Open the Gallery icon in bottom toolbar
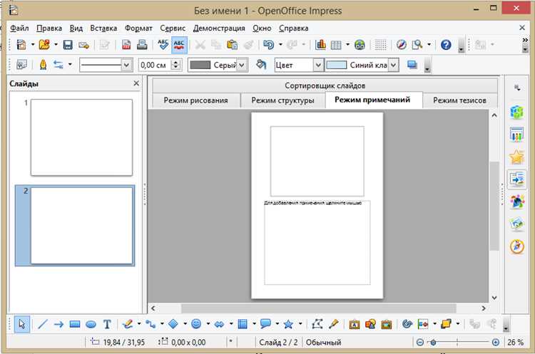The height and width of the screenshot is (354, 535). coord(386,324)
